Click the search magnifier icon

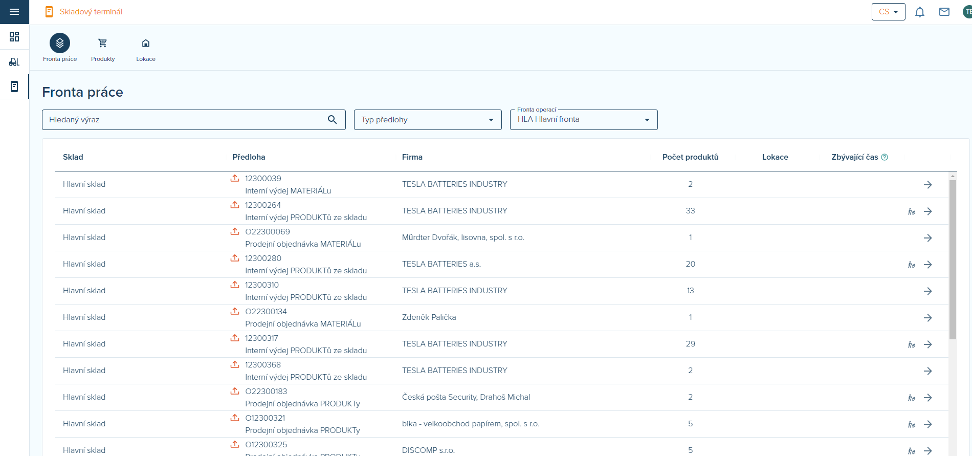[x=332, y=120]
